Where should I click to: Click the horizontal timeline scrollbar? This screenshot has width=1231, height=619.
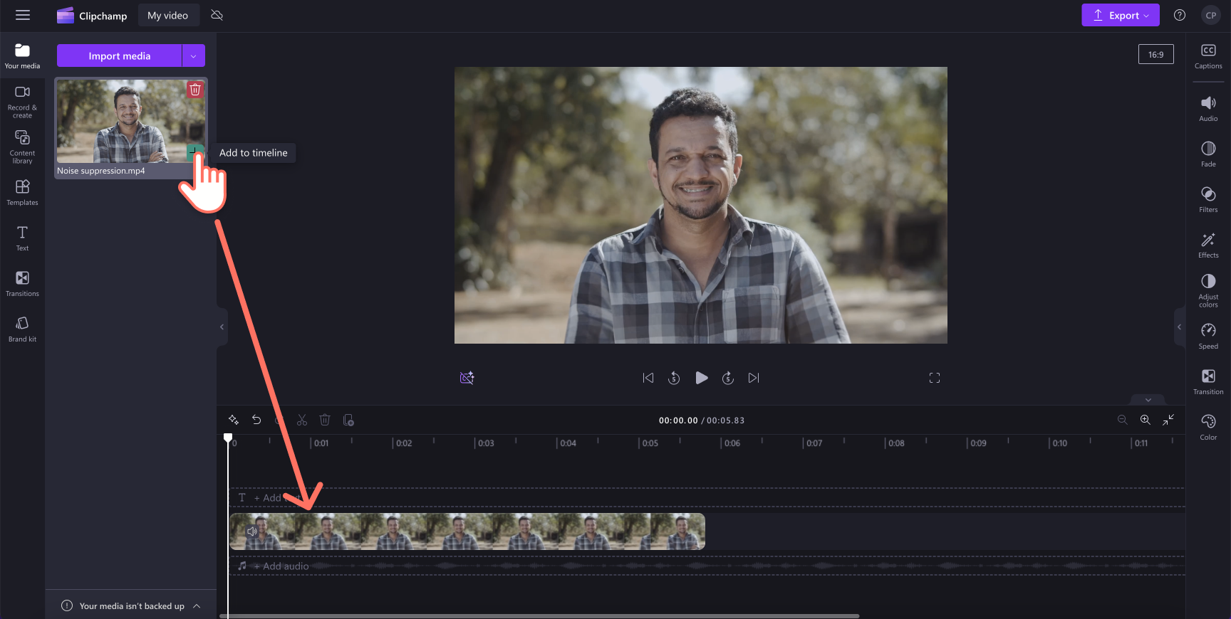(539, 616)
